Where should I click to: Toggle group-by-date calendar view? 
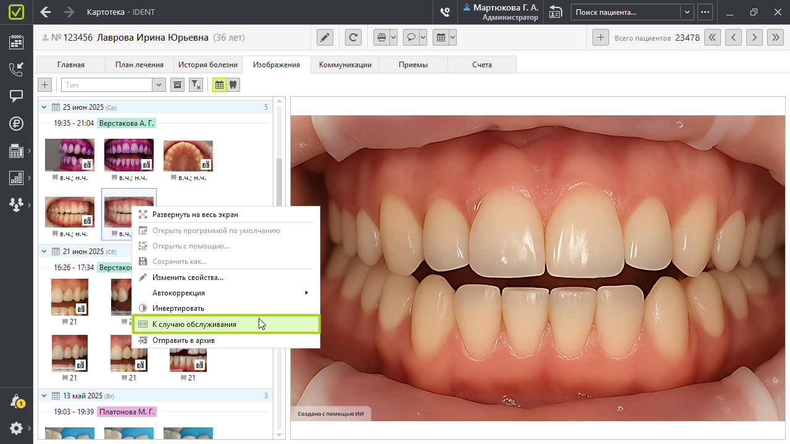(x=219, y=85)
